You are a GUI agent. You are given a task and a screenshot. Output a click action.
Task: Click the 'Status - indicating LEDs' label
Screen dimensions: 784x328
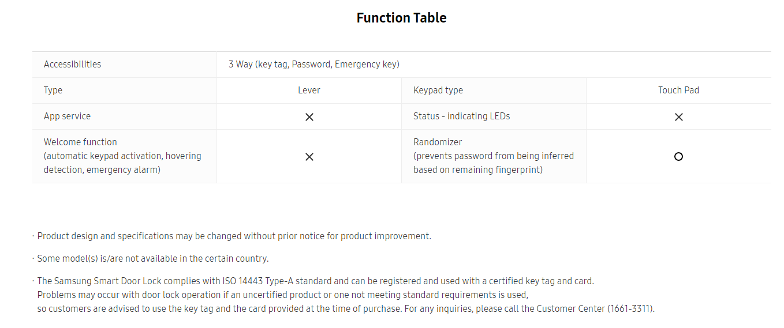tap(461, 116)
